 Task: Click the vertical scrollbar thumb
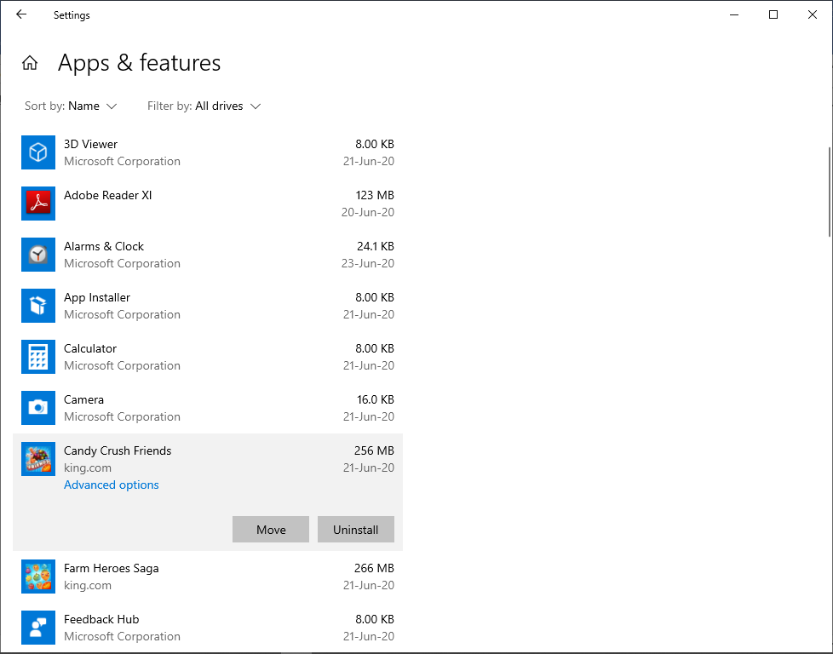[830, 192]
